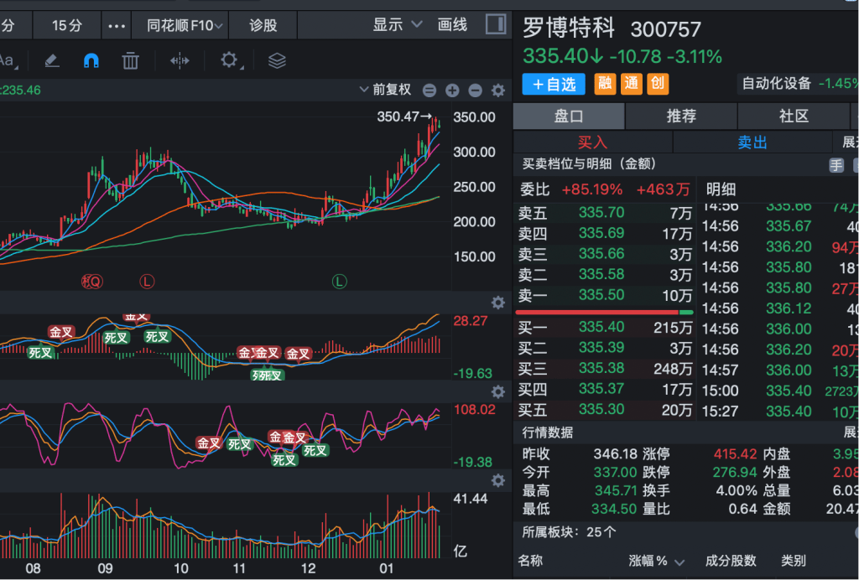Viewport: 859px width, 580px height.
Task: Switch to the 推荐 tab
Action: pyautogui.click(x=680, y=117)
